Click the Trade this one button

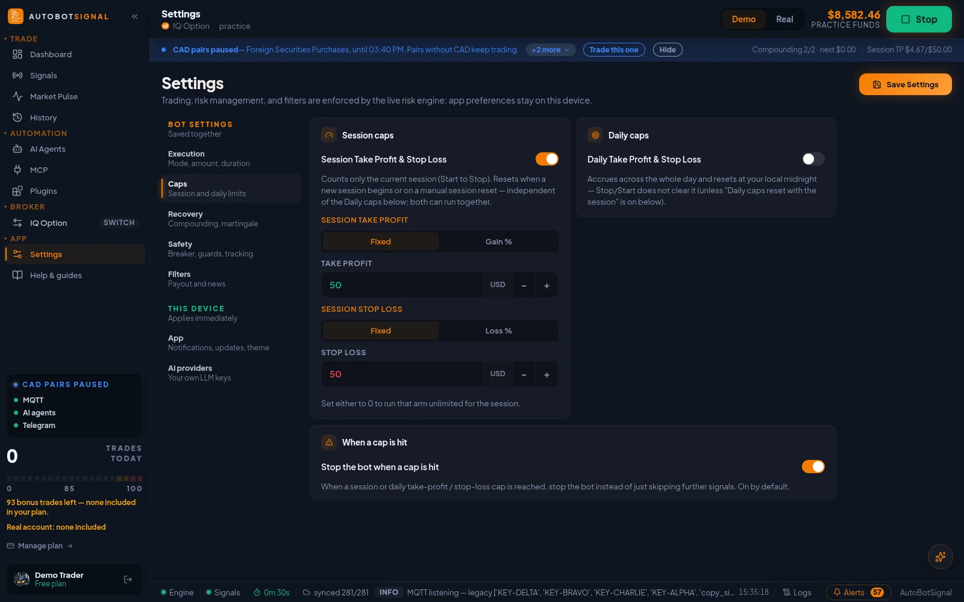tap(614, 50)
